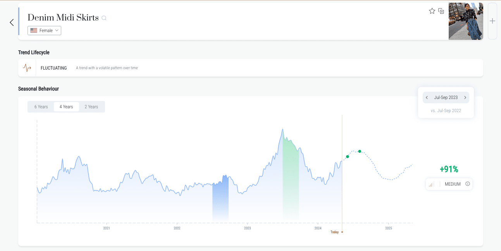Image resolution: width=501 pixels, height=251 pixels.
Task: Star this trend as favorite
Action: click(432, 11)
